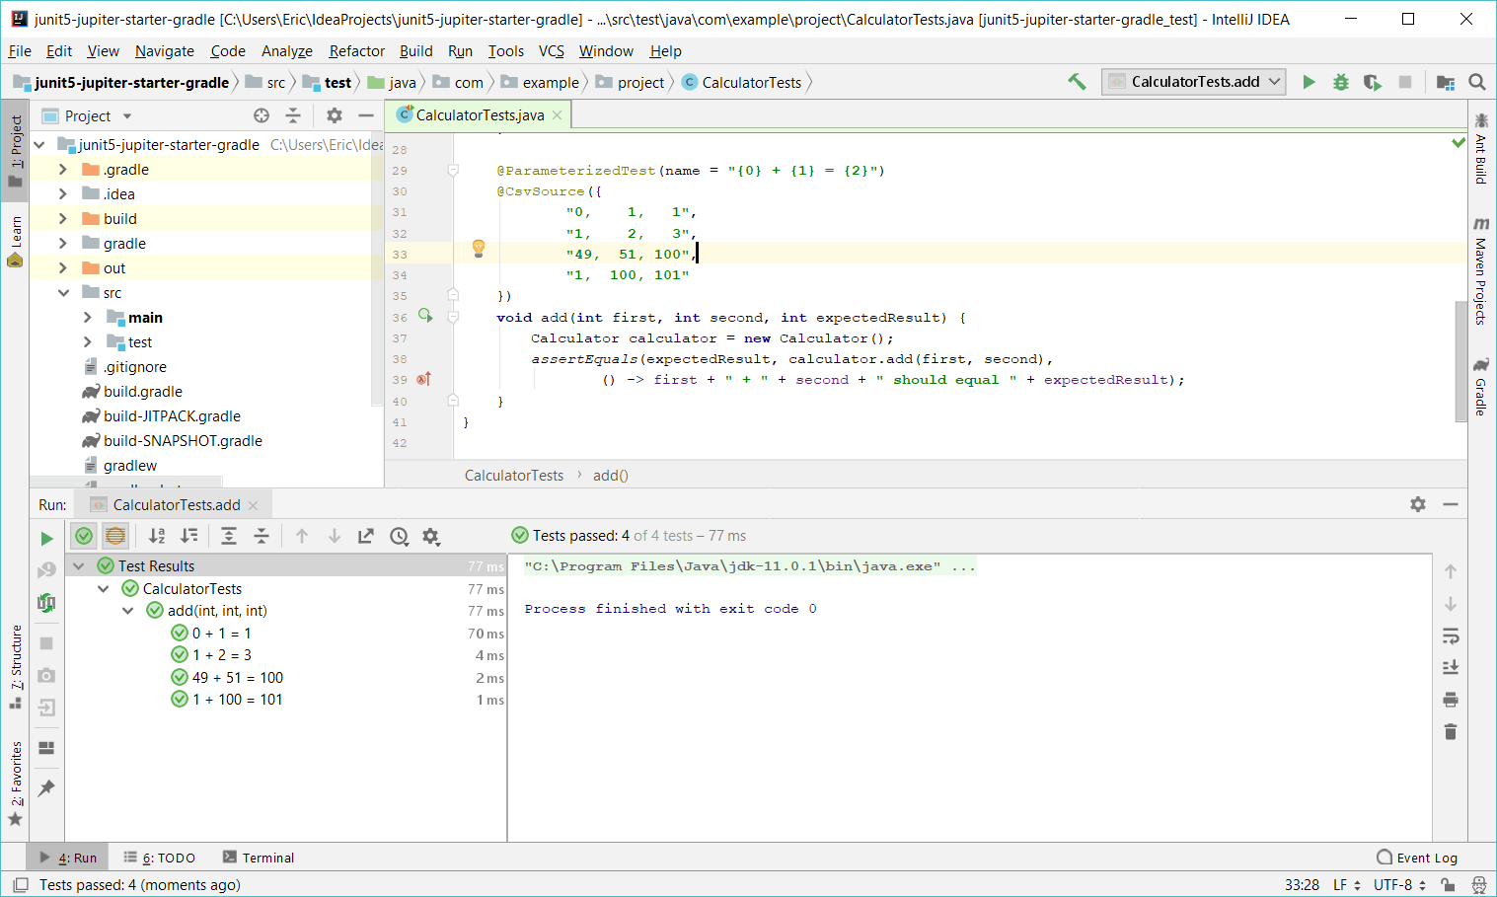This screenshot has height=897, width=1497.
Task: Click the editor vertical scrollbar thumb
Action: [1460, 360]
